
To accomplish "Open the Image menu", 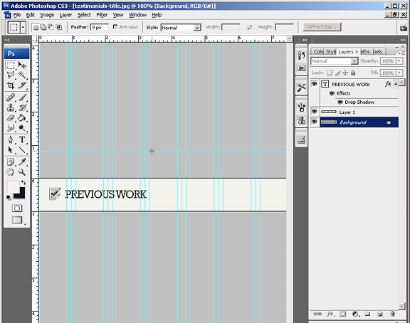I will (x=47, y=15).
